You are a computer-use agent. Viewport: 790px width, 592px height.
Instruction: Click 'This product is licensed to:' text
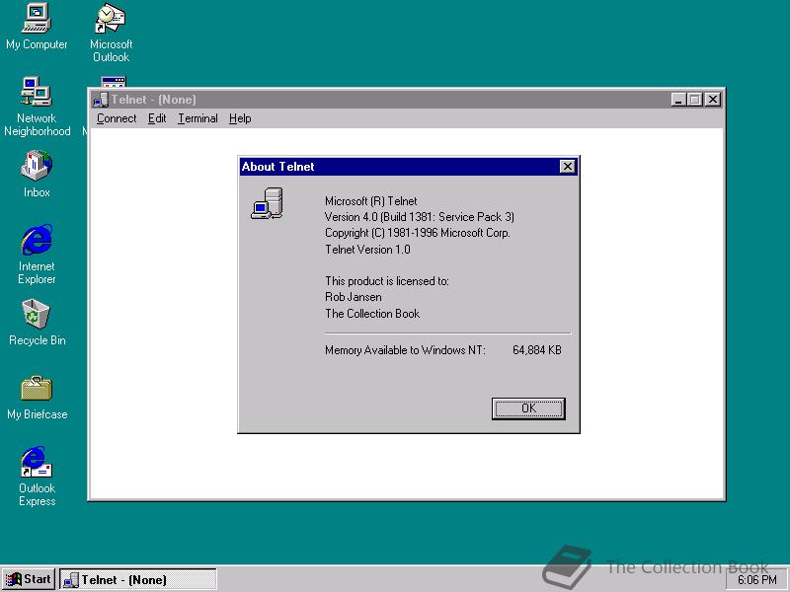click(x=387, y=281)
